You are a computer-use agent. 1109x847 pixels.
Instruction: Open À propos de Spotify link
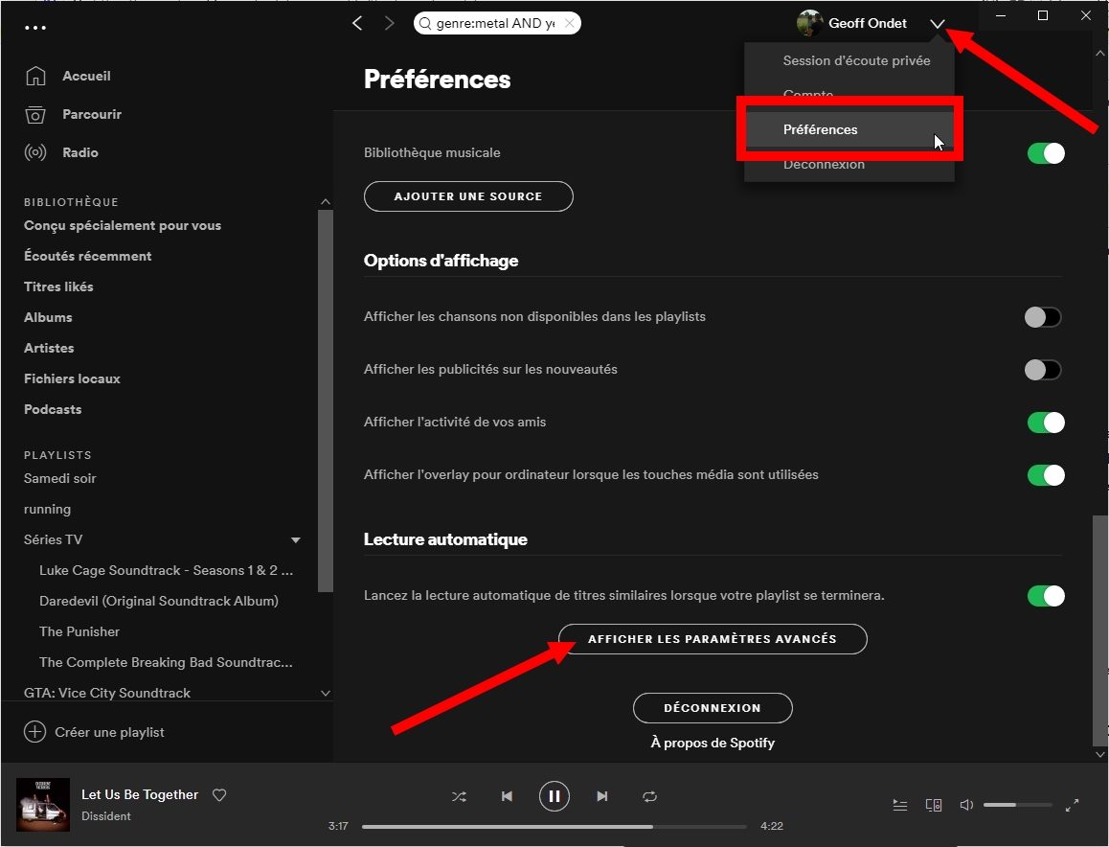tap(713, 743)
